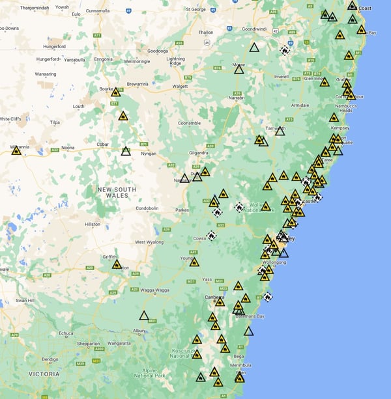The image size is (391, 399).
Task: Select the fire marker at Wilcannia
Action: (x=16, y=150)
